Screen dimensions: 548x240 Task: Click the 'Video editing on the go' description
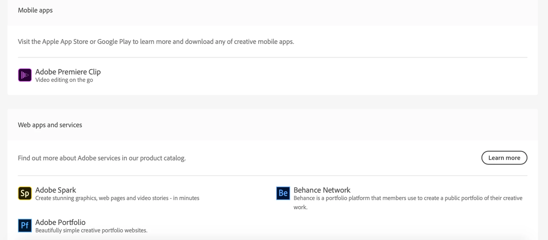[64, 80]
